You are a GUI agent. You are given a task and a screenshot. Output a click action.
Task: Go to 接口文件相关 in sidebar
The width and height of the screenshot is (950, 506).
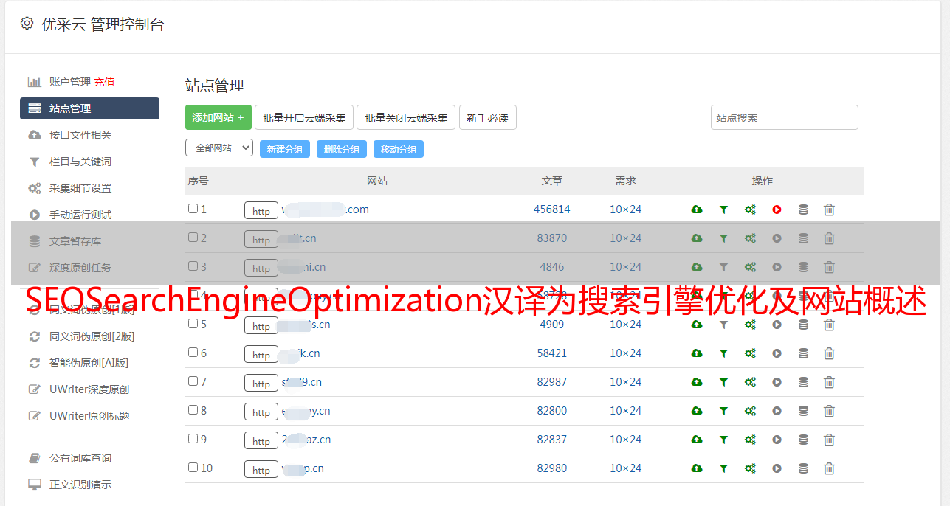point(80,135)
